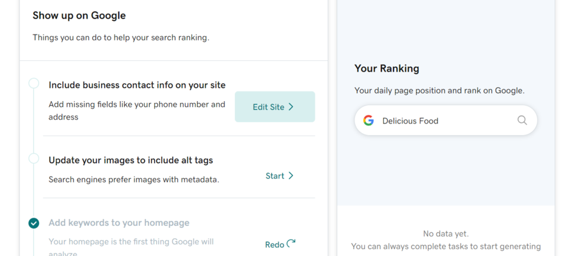Click the chevron arrow next to Start
The image size is (563, 256).
[291, 175]
